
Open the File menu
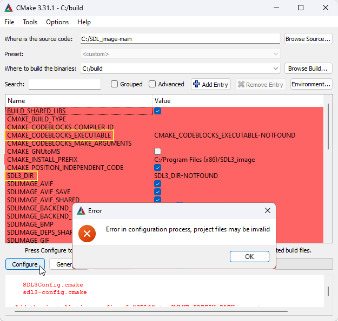[9, 22]
